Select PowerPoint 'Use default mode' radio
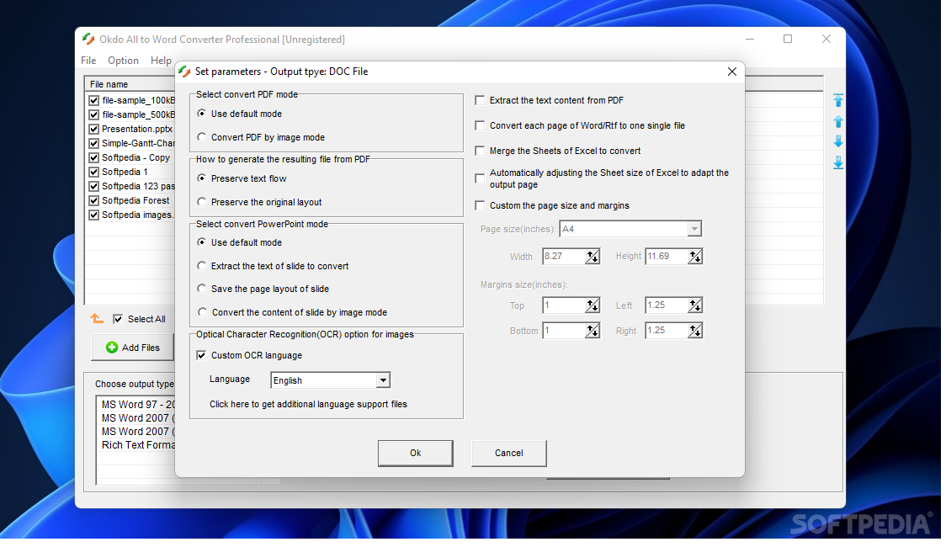 pos(203,243)
